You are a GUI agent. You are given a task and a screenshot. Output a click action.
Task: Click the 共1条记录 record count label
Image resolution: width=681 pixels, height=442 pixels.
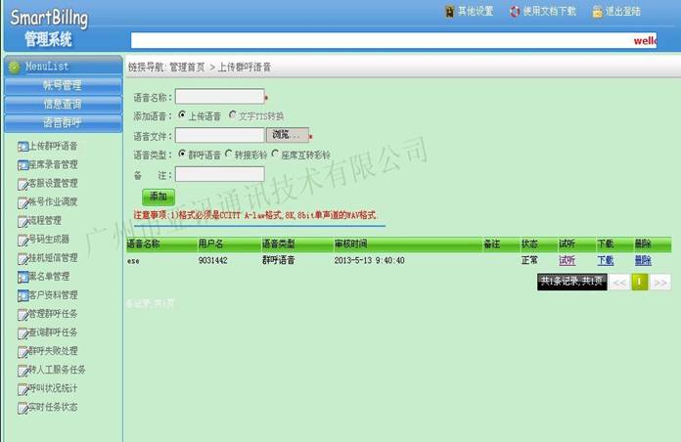[572, 282]
